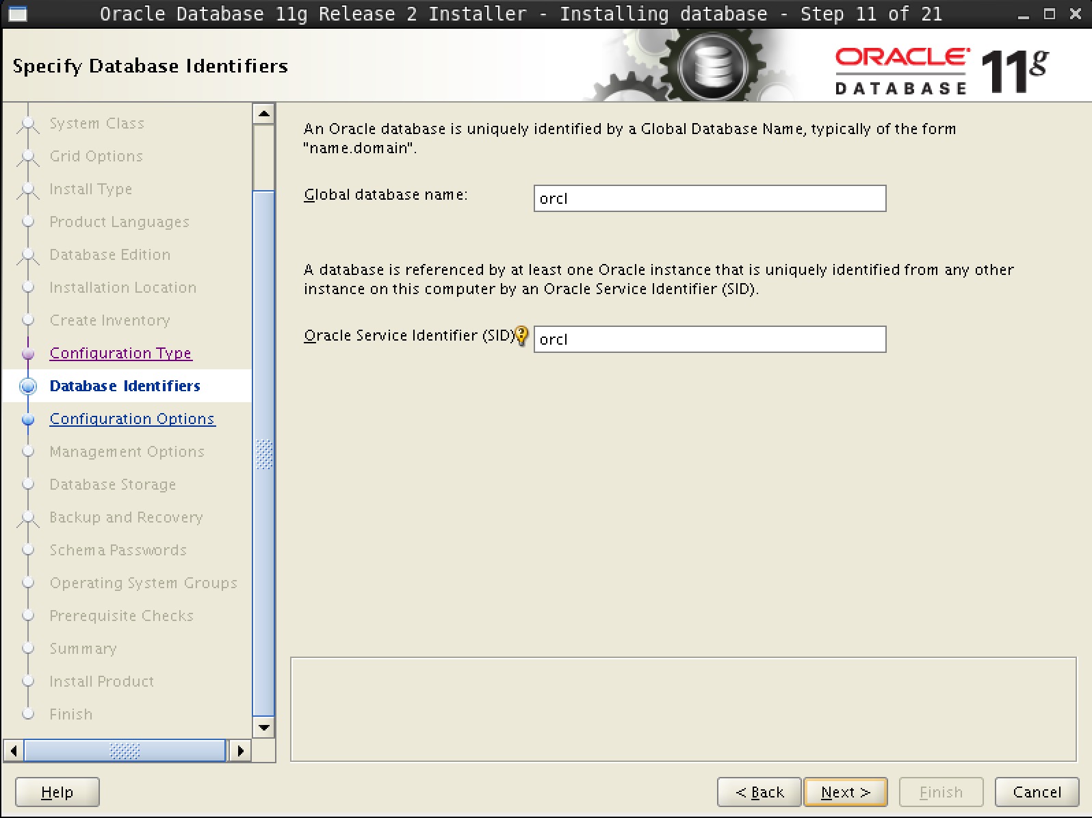Open the Configuration Options step link
Screen dimensions: 1092x818
(133, 419)
